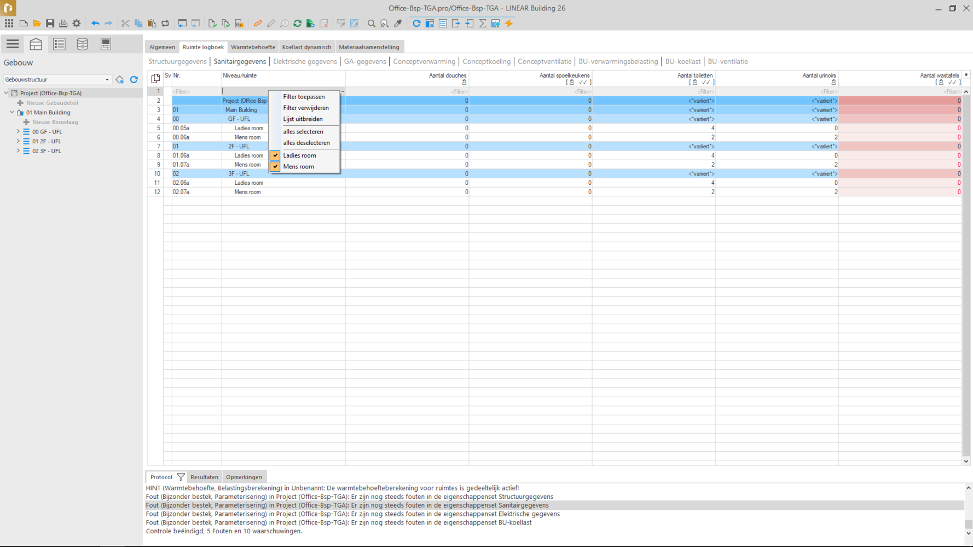973x547 pixels.
Task: Click the lightning bolt toolbar icon
Action: [x=509, y=24]
